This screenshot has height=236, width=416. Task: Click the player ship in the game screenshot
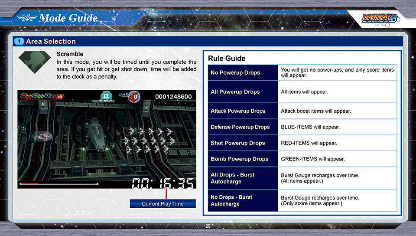[43, 136]
